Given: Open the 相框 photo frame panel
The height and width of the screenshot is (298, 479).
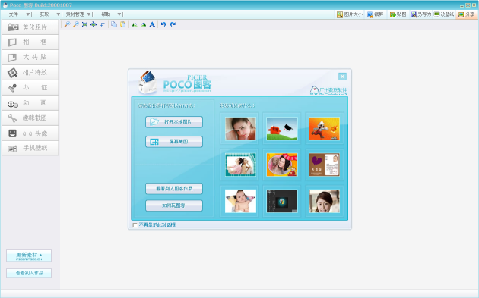Looking at the screenshot, I should [30, 42].
